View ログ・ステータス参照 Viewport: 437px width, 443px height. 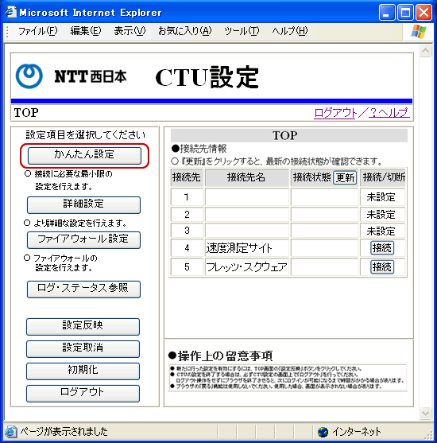click(83, 289)
